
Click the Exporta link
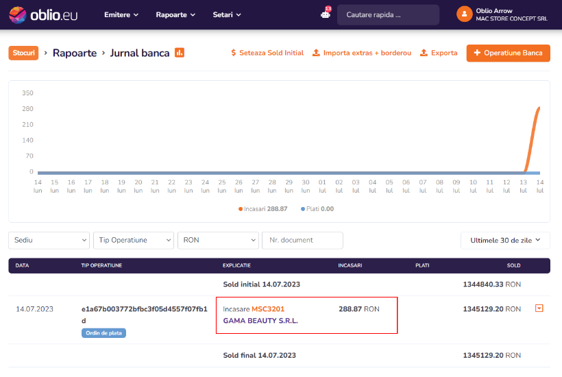point(439,53)
